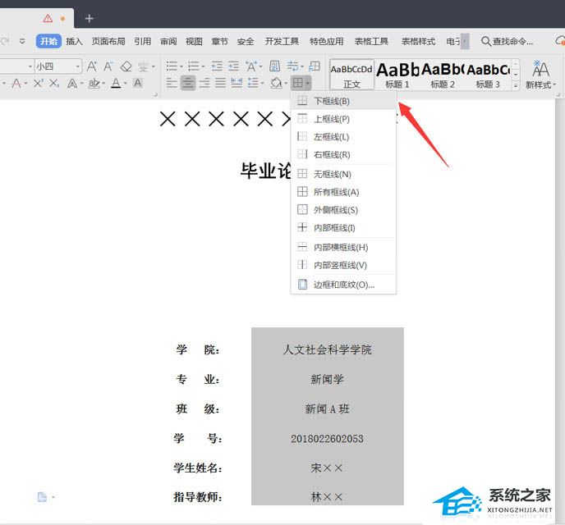The width and height of the screenshot is (565, 525).
Task: Switch to the 插入 tab
Action: [74, 41]
